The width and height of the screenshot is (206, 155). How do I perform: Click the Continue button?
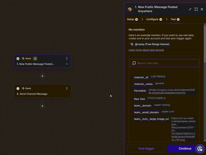185,148
